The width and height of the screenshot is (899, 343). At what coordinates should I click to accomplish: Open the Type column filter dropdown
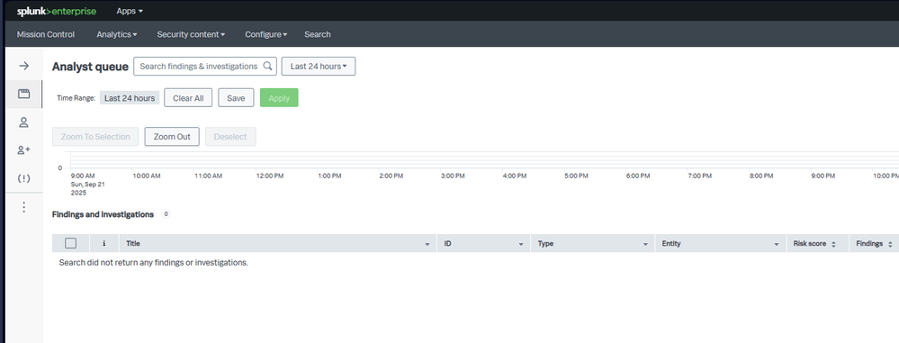645,244
